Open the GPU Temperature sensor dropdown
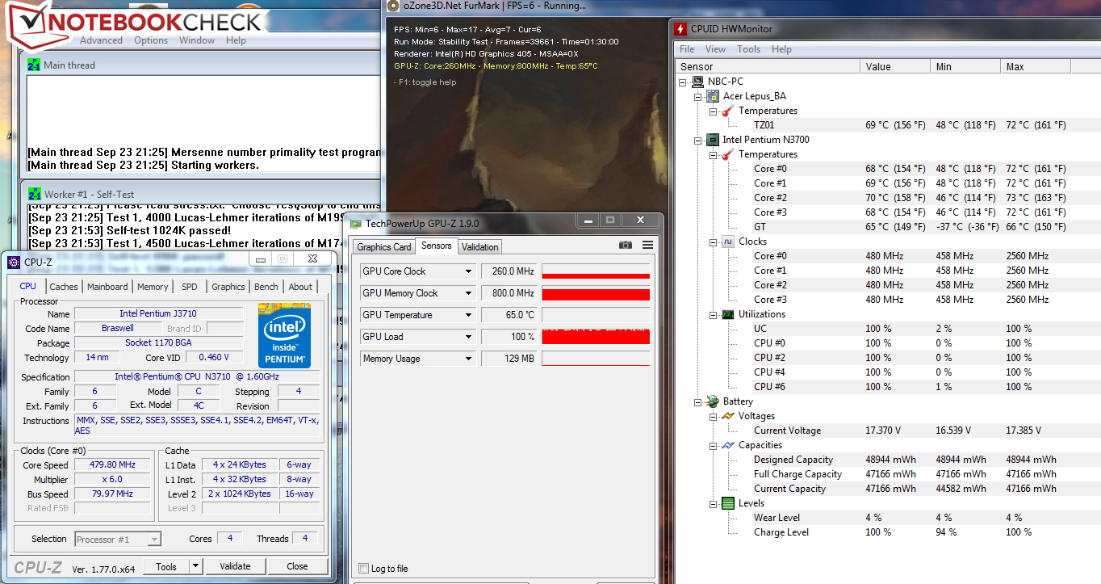The image size is (1101, 584). pos(468,315)
